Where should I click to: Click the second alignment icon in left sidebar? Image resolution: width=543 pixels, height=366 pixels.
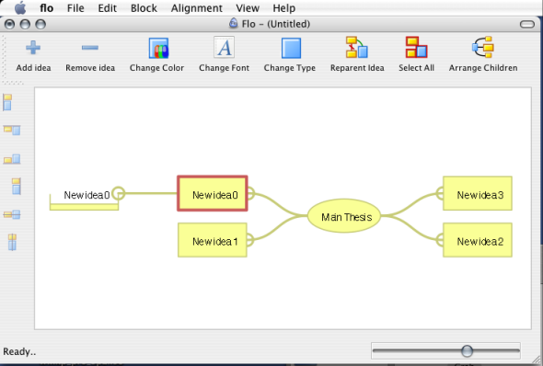point(12,130)
